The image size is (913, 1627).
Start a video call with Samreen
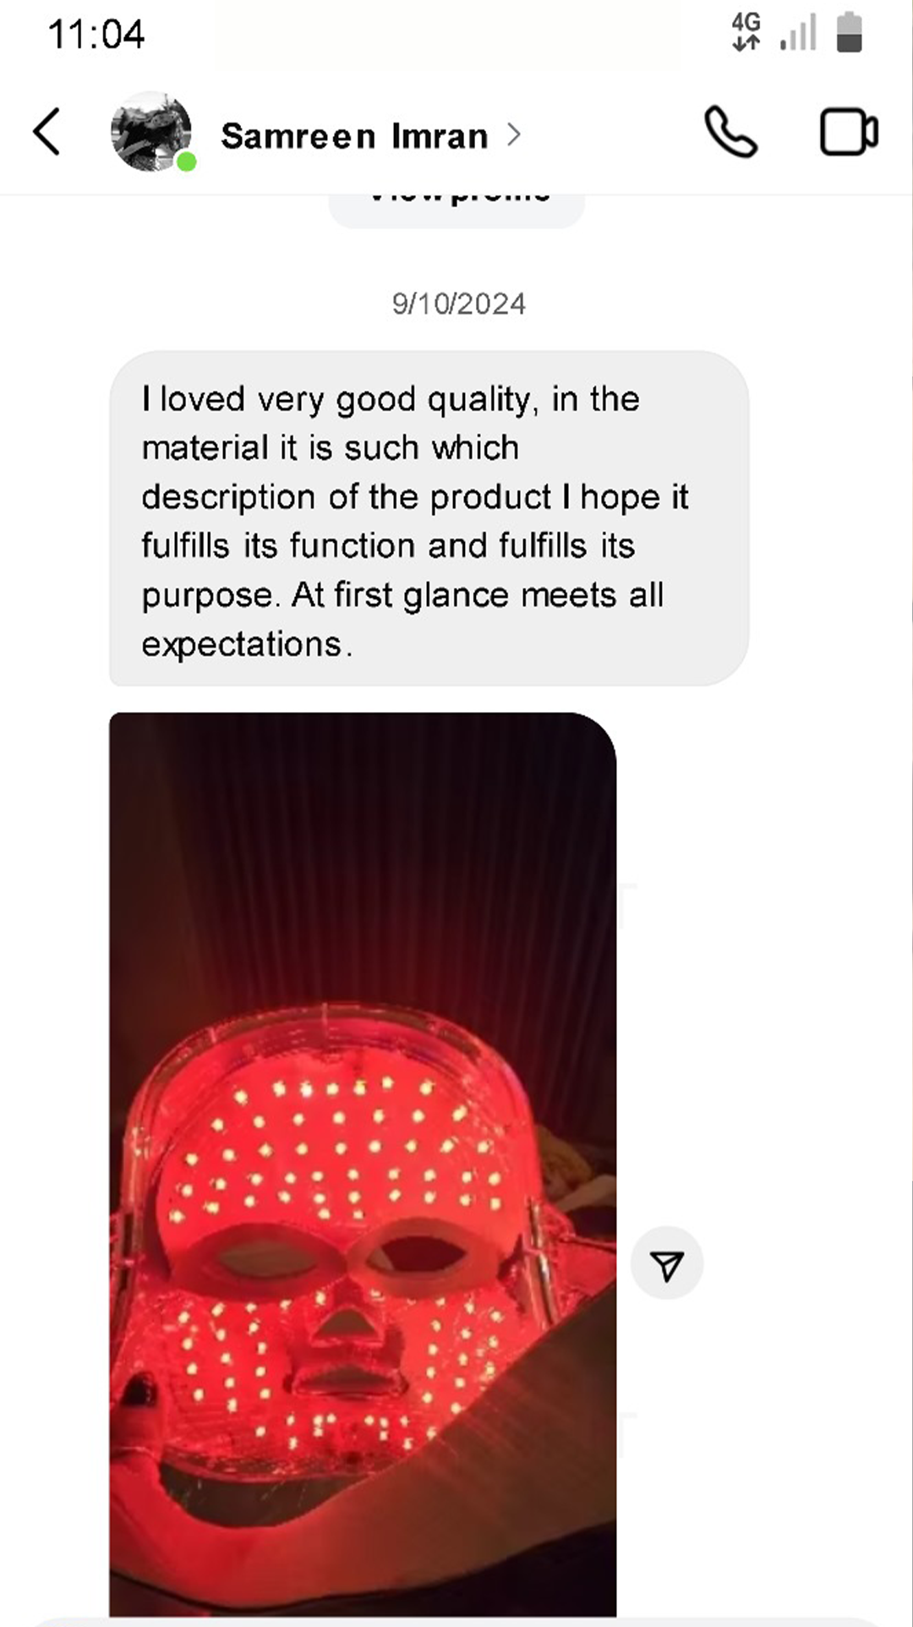(x=849, y=132)
